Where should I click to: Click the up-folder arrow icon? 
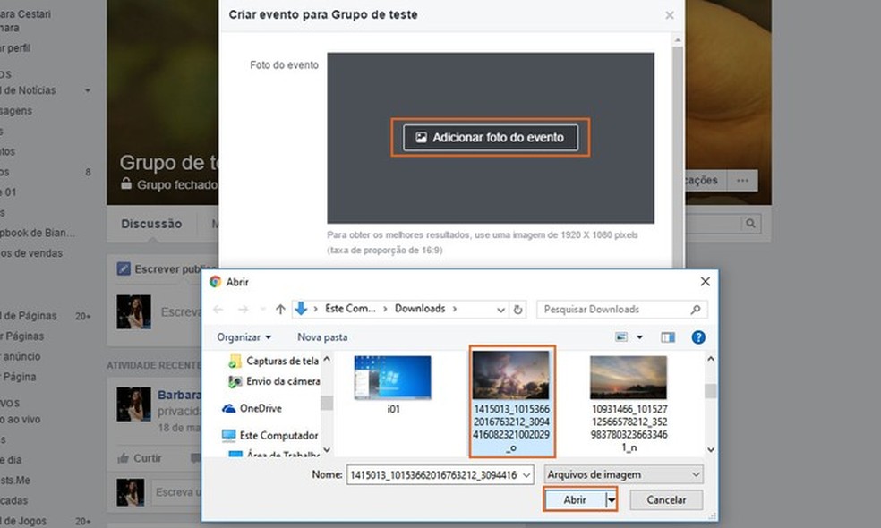[280, 309]
